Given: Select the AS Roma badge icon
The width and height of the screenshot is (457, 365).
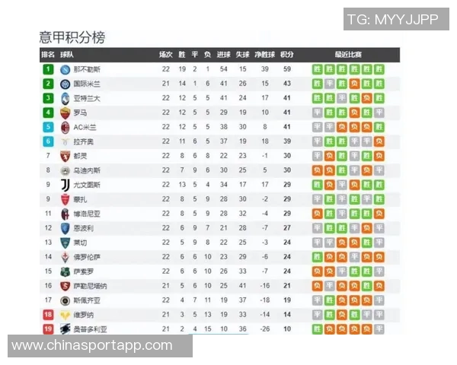Looking at the screenshot, I should 65,113.
